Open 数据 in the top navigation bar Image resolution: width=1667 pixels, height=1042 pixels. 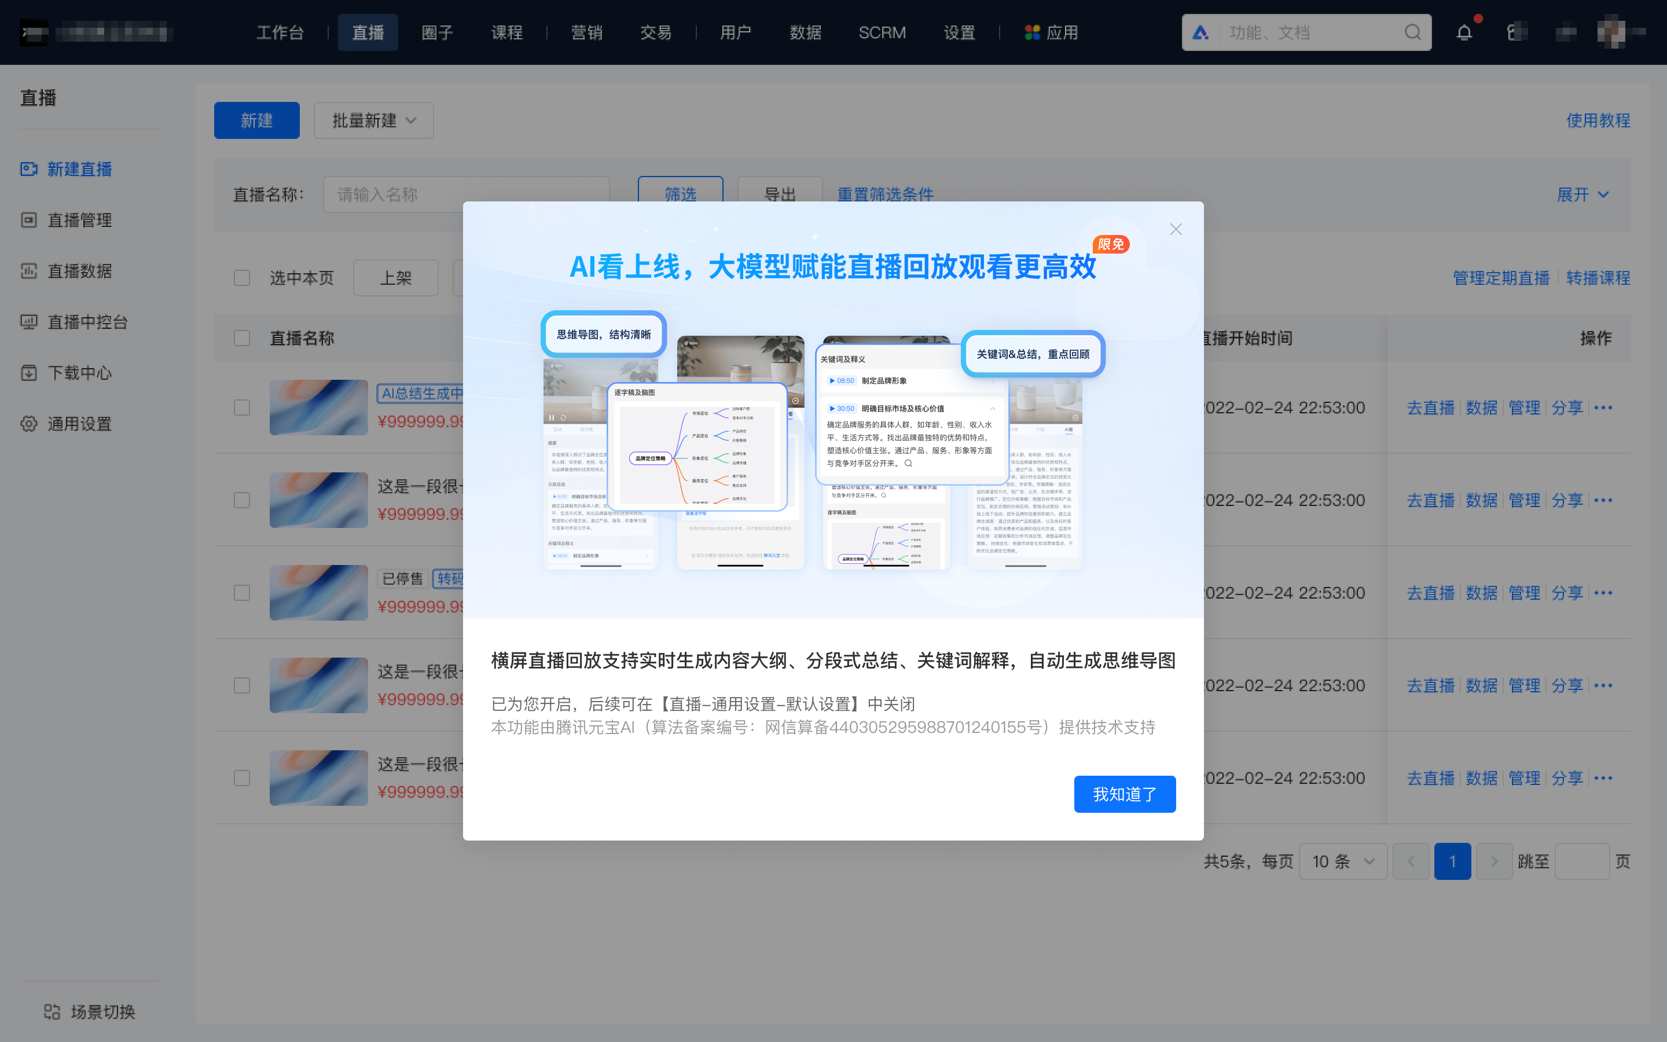pyautogui.click(x=805, y=32)
